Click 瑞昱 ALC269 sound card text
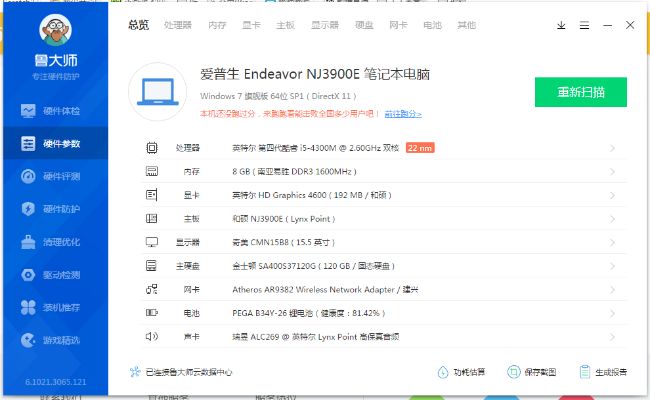This screenshot has height=400, width=650. click(315, 336)
